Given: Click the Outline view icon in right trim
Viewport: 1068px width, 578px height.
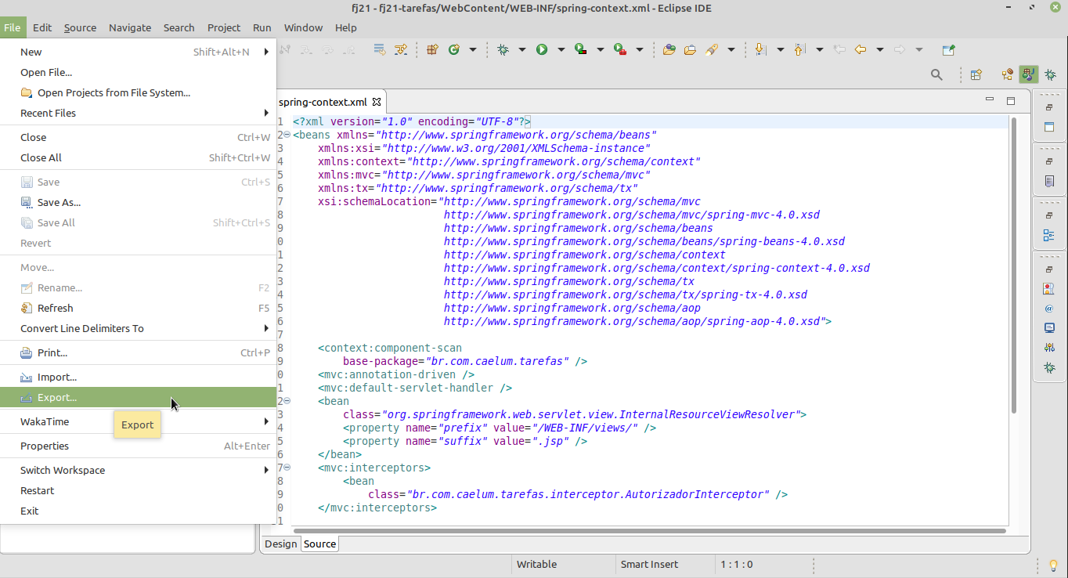Looking at the screenshot, I should tap(1049, 235).
